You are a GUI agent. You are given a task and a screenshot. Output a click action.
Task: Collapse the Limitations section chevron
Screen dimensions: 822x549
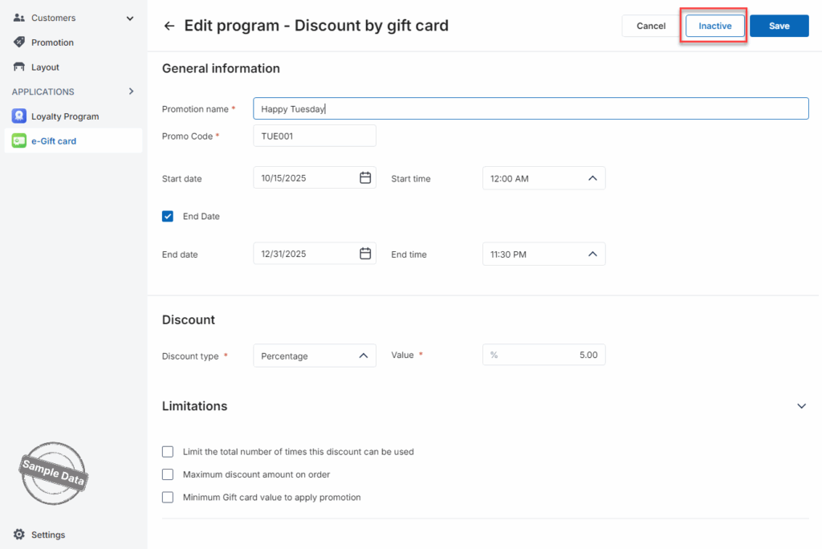801,406
